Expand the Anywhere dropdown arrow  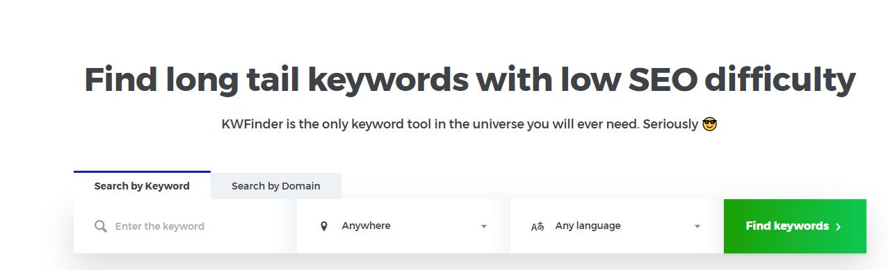point(484,226)
